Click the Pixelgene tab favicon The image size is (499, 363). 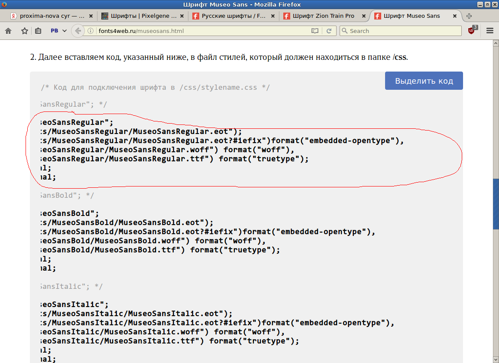[105, 16]
